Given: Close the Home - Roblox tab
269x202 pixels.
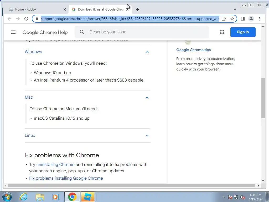Looking at the screenshot, I should tap(65, 9).
